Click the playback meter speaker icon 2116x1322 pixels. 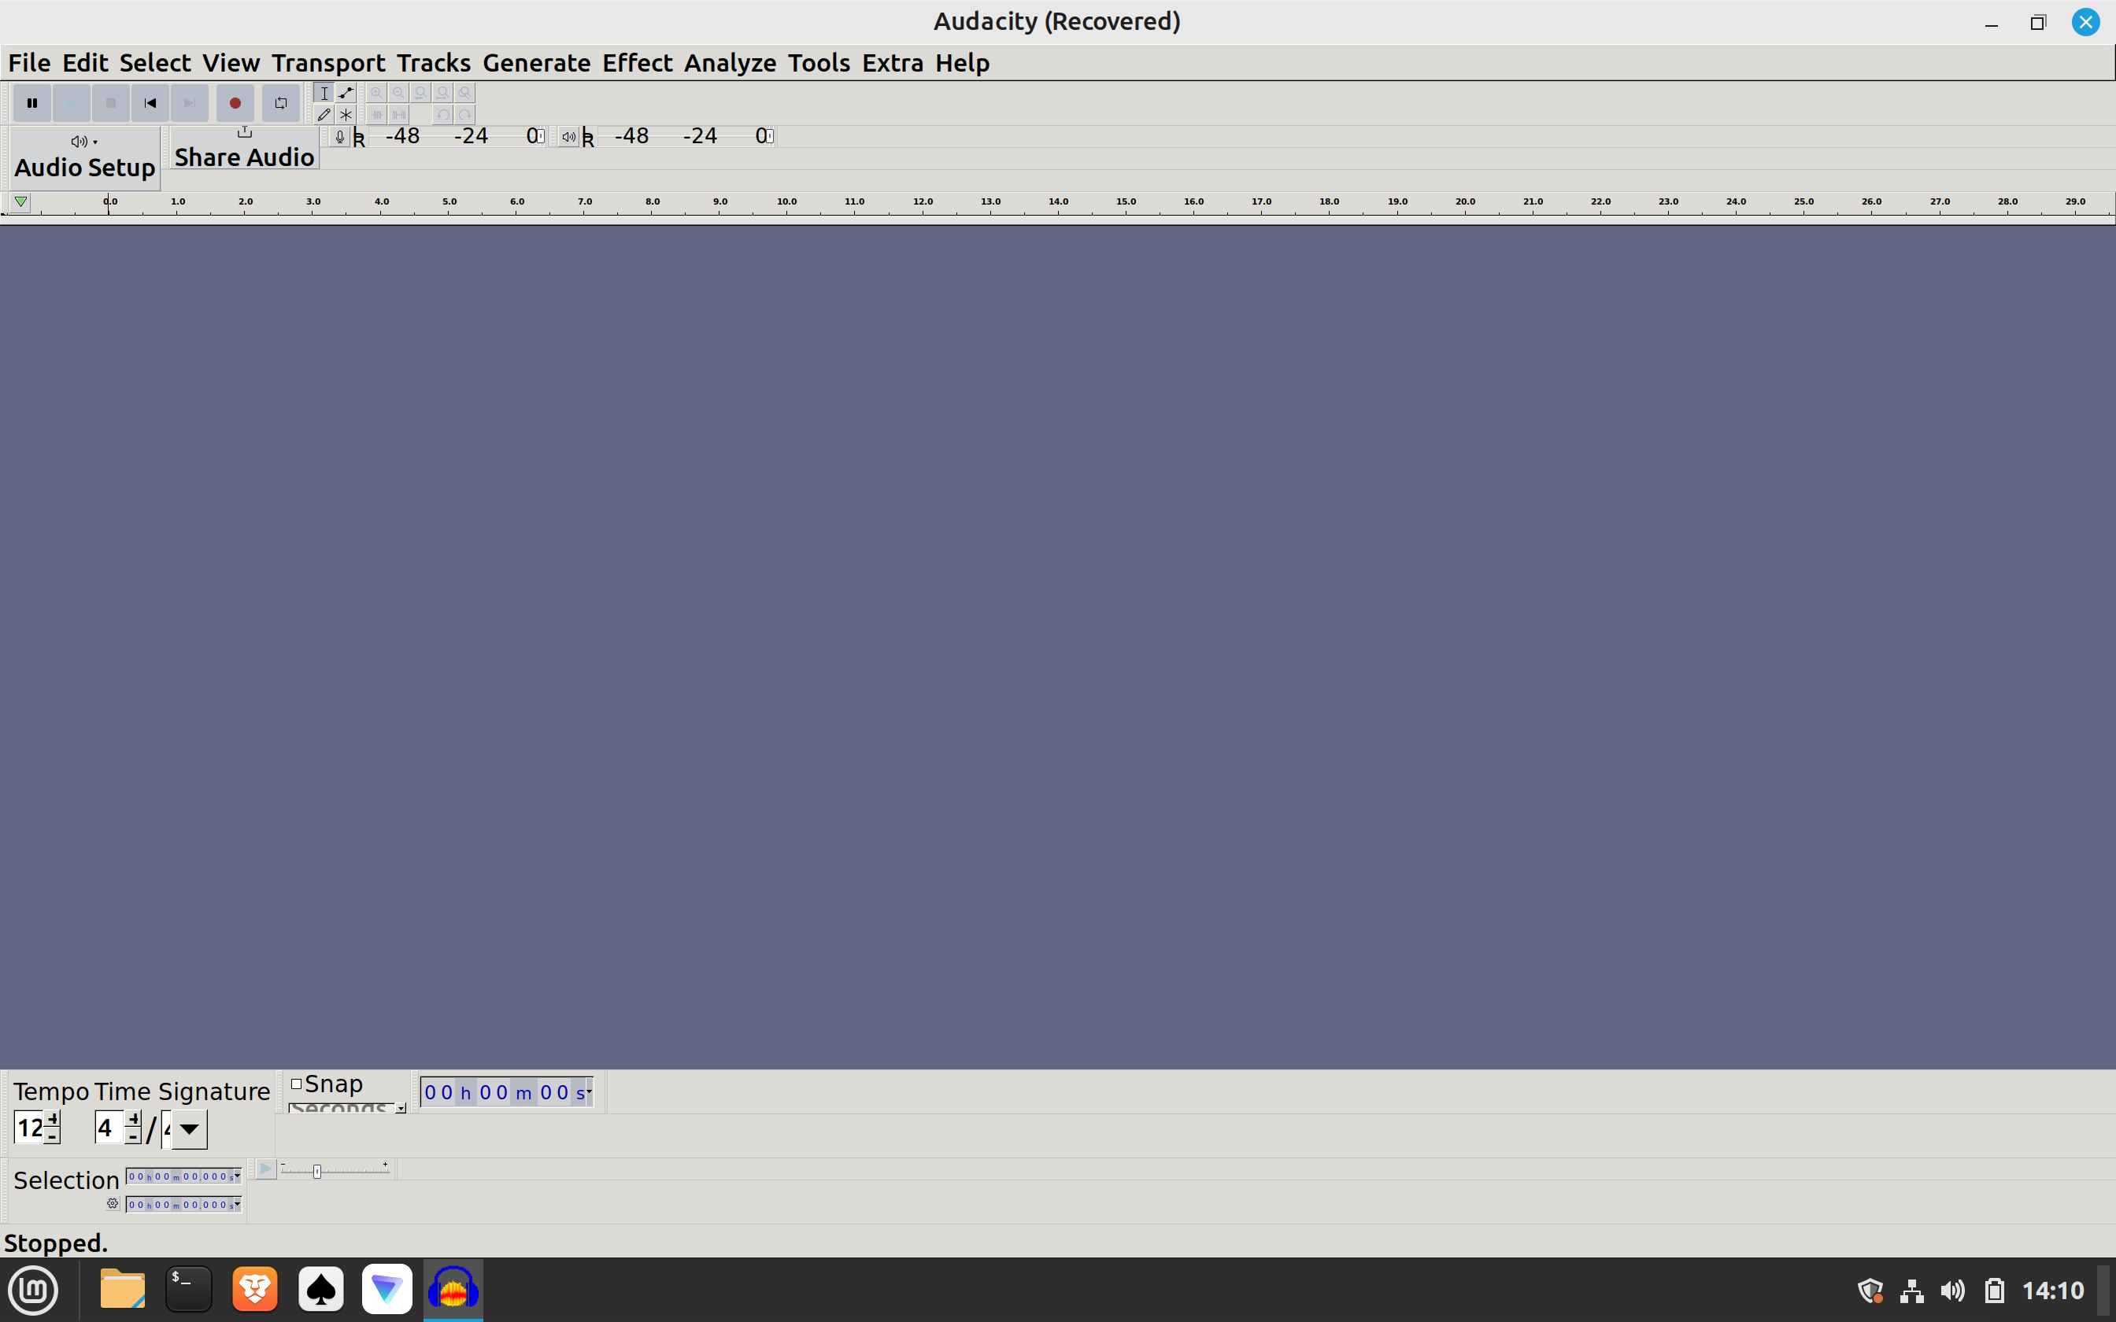click(568, 136)
